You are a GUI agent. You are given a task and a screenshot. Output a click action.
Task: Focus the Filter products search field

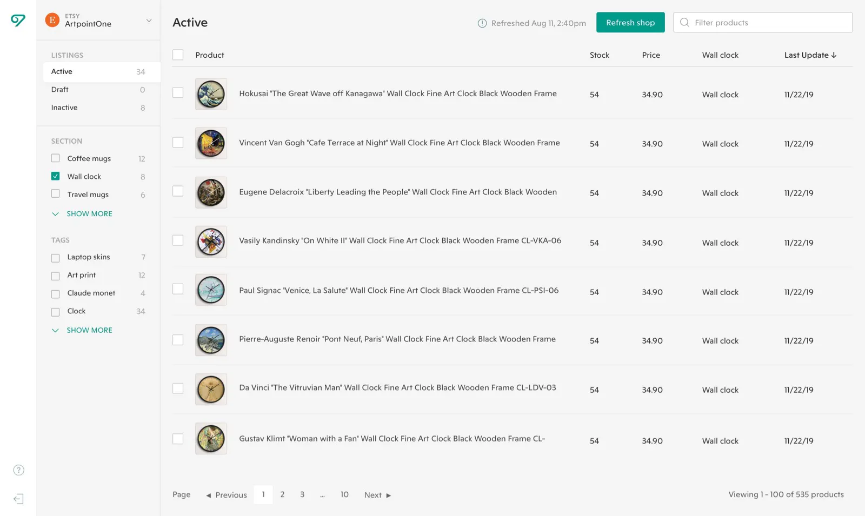click(763, 23)
